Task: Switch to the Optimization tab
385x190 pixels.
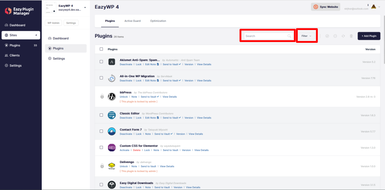Action: pyautogui.click(x=158, y=21)
